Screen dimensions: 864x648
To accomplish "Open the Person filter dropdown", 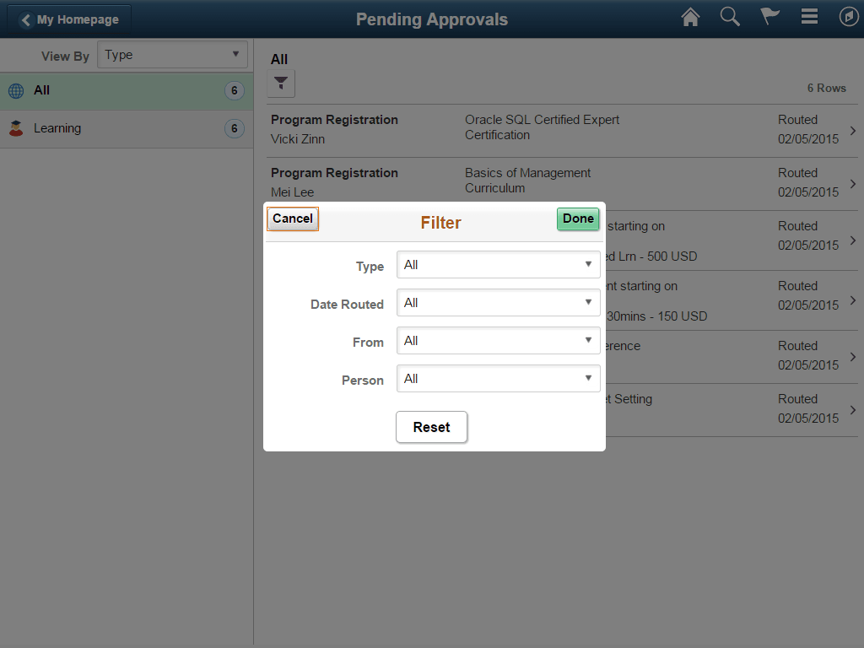I will [x=498, y=378].
